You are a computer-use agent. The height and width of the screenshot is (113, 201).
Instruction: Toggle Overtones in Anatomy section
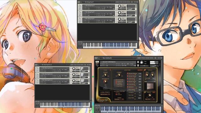(x=128, y=87)
